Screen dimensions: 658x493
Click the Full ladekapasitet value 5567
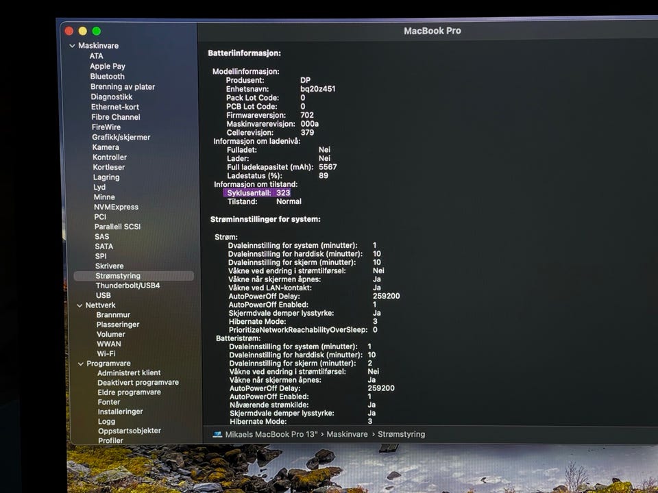(328, 167)
